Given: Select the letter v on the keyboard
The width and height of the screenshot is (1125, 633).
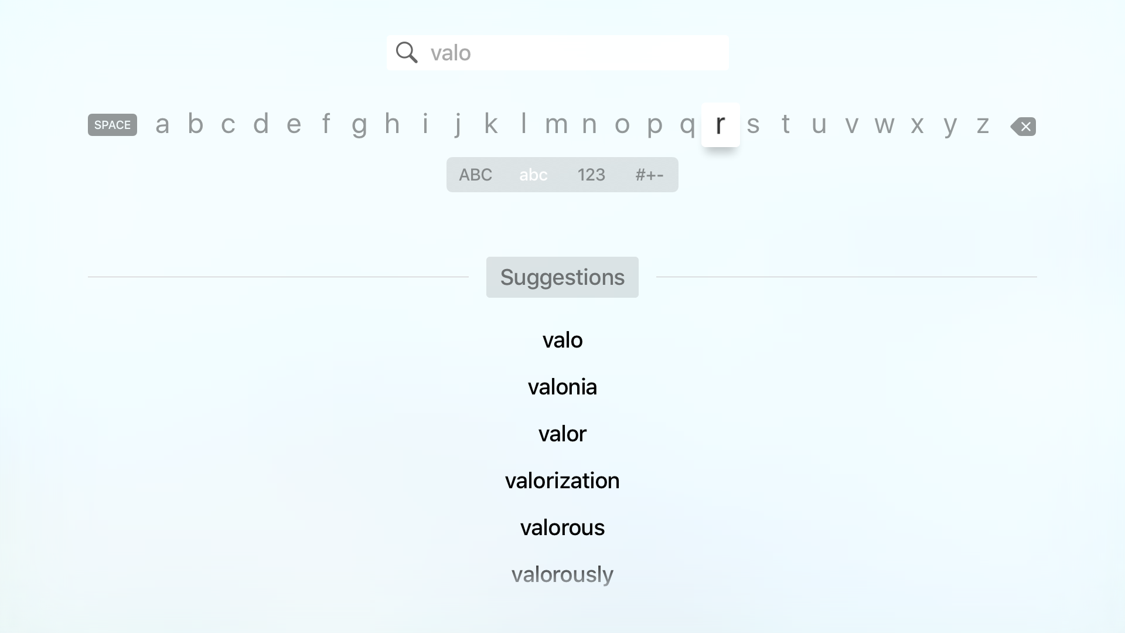Looking at the screenshot, I should (851, 124).
